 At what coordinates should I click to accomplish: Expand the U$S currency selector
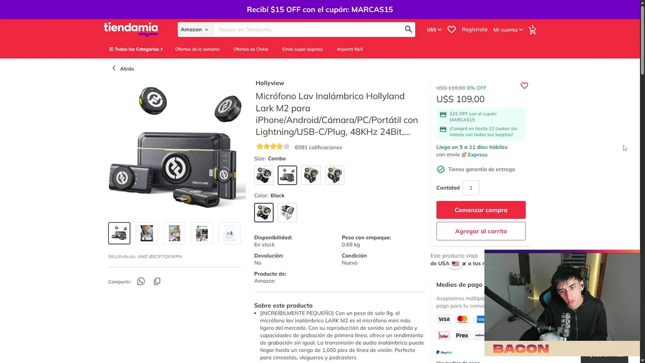coord(434,30)
